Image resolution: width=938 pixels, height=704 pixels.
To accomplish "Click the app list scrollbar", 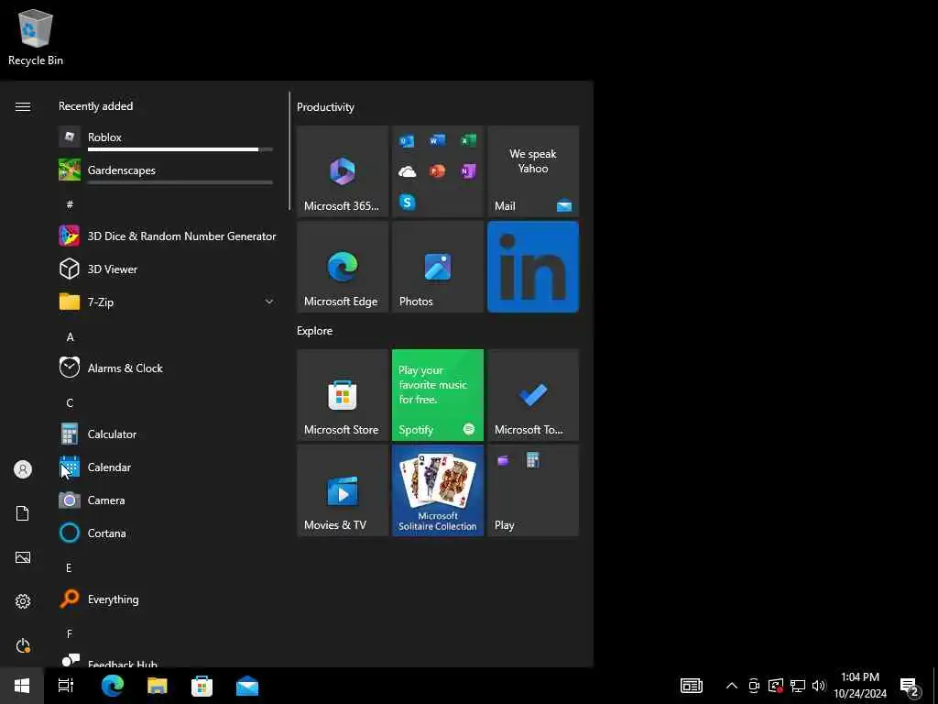I will pyautogui.click(x=289, y=151).
